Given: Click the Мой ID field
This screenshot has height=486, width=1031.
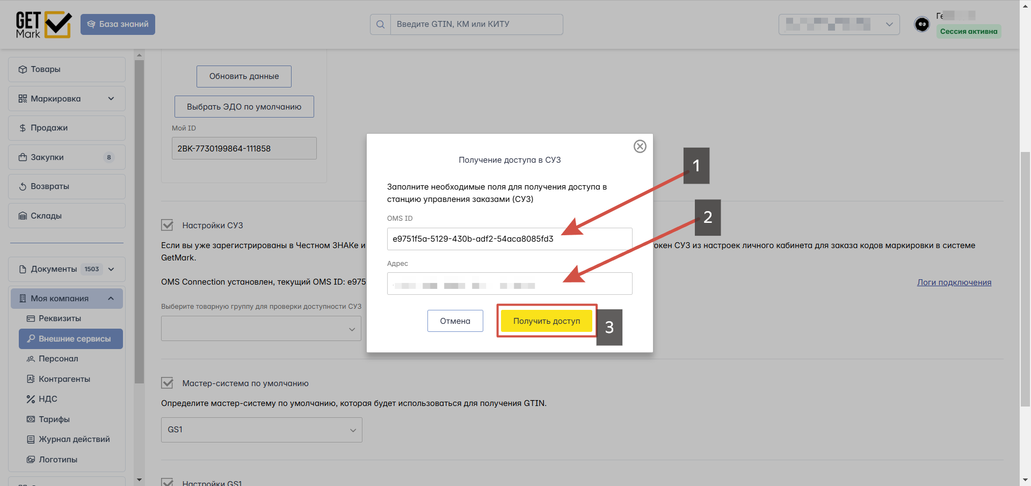Looking at the screenshot, I should [244, 148].
